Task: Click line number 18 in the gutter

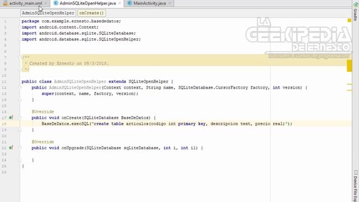Action: [x=4, y=124]
